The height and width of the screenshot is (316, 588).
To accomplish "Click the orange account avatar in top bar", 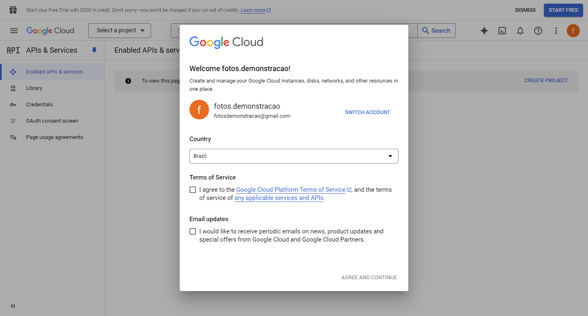I will tap(573, 31).
